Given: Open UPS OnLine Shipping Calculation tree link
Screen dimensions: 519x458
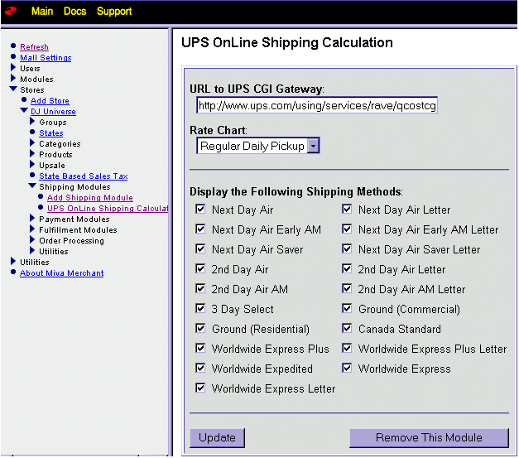Looking at the screenshot, I should click(x=108, y=209).
